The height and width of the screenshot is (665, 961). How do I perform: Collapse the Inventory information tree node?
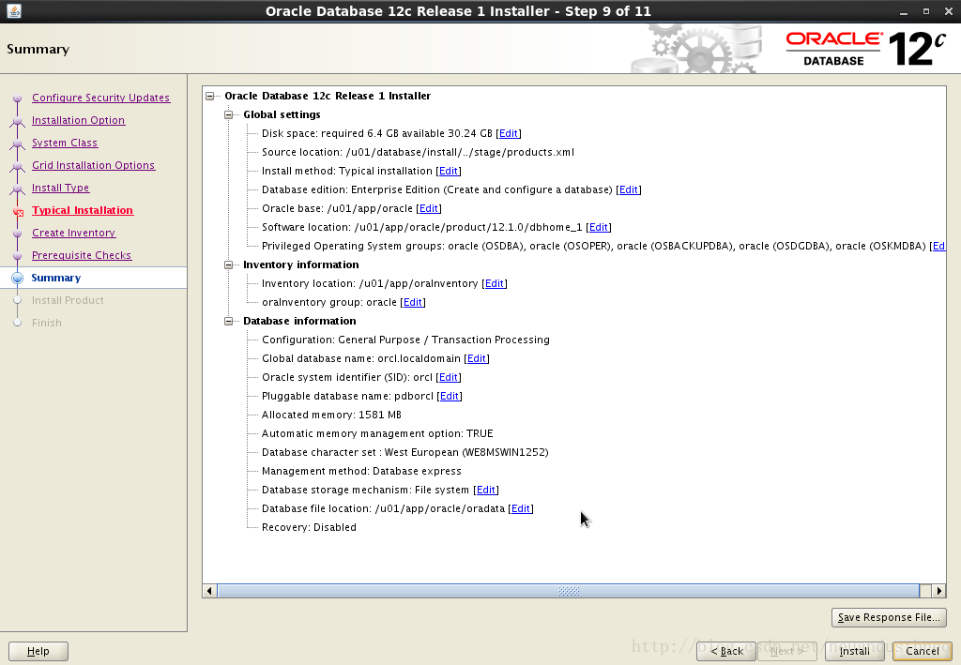click(229, 264)
